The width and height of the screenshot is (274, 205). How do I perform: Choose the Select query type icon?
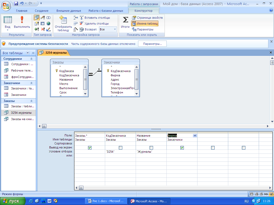click(36, 18)
